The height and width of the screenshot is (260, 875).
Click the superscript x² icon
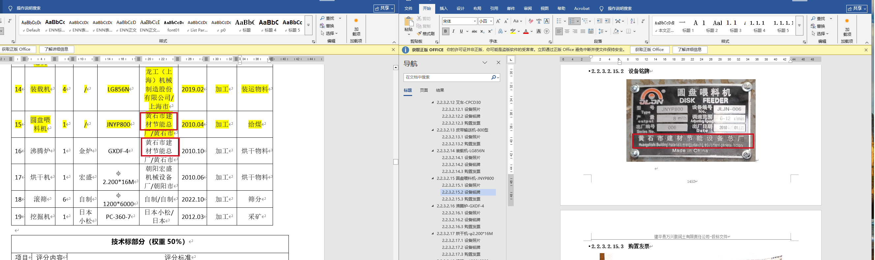(490, 32)
